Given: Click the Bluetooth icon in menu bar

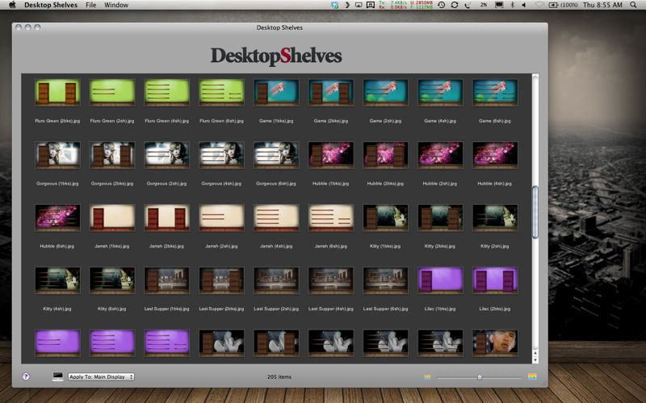Looking at the screenshot, I should (500, 5).
